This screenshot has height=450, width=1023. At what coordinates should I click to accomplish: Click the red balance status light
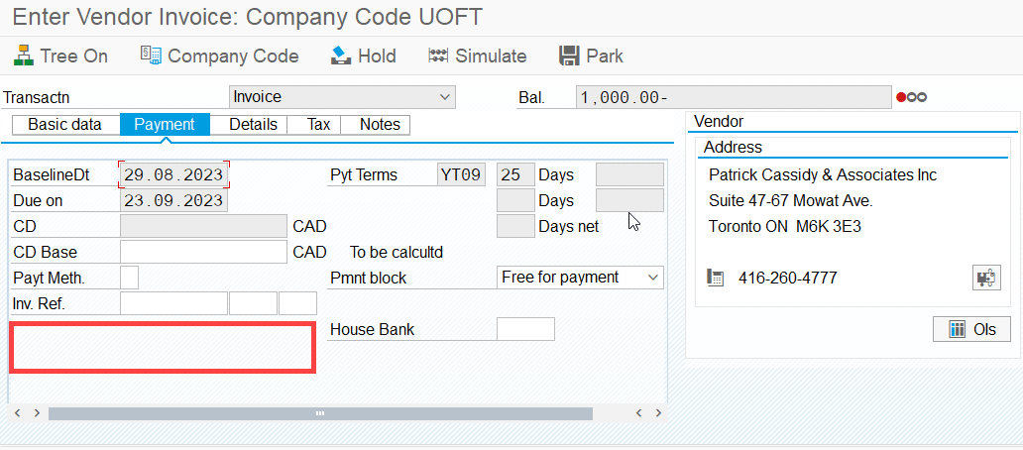pyautogui.click(x=901, y=98)
